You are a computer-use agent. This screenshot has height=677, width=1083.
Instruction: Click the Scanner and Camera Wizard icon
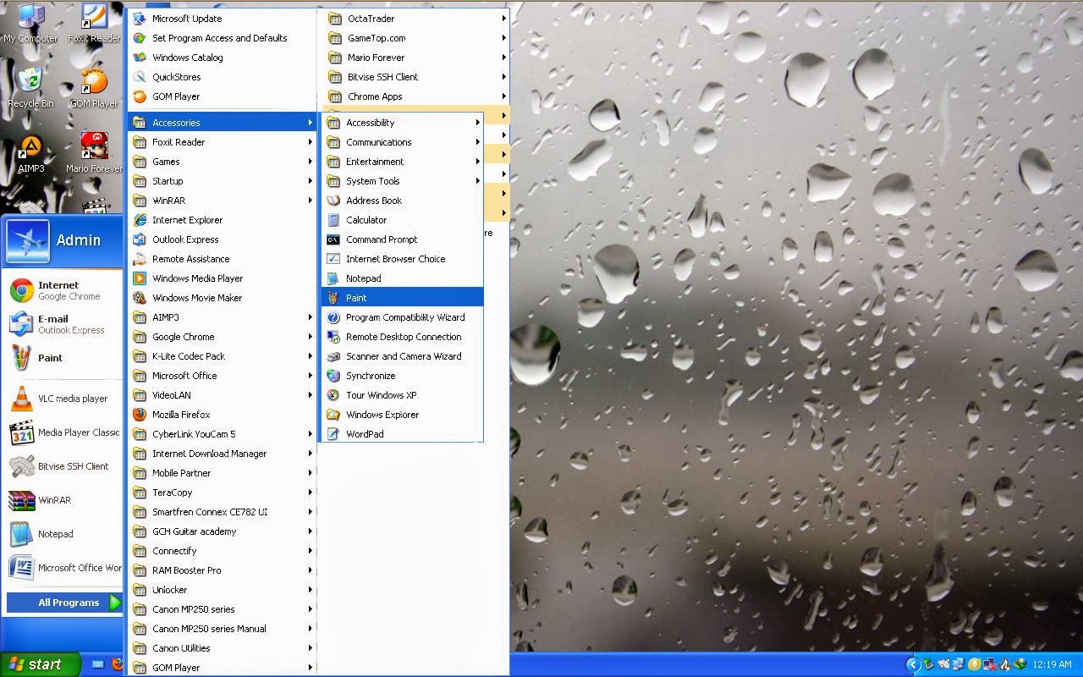click(333, 356)
